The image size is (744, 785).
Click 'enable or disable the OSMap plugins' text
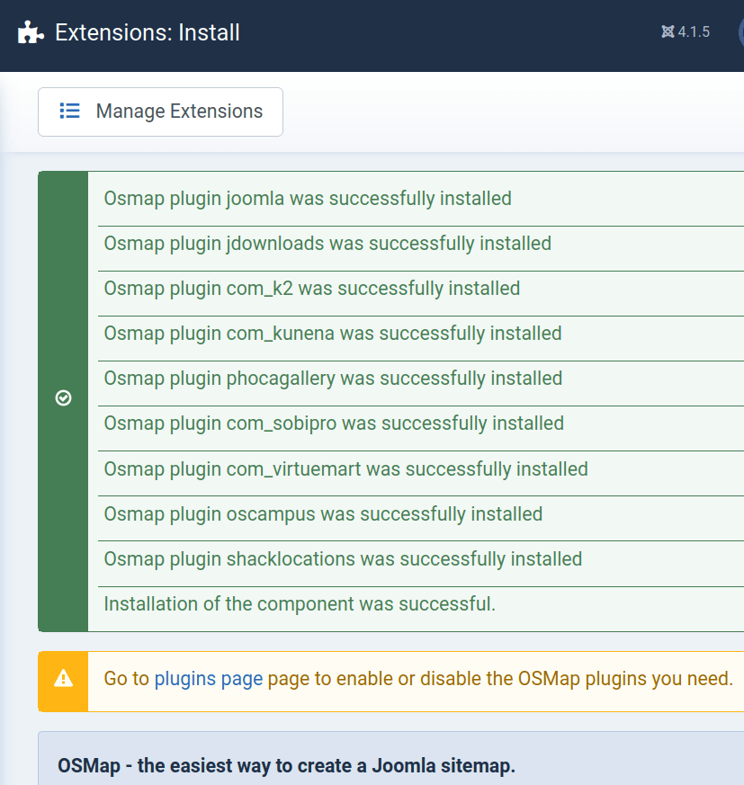[491, 679]
